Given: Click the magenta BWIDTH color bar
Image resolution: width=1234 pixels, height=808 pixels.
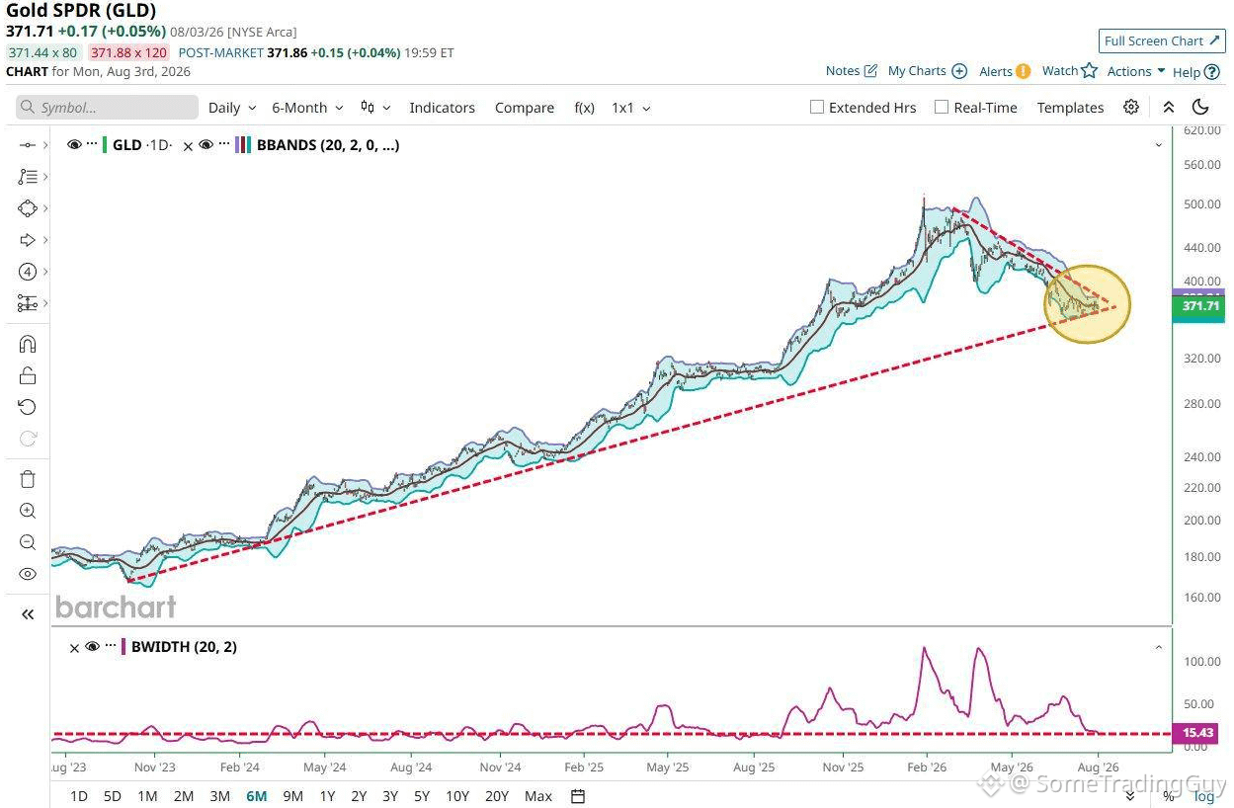Looking at the screenshot, I should pyautogui.click(x=123, y=647).
